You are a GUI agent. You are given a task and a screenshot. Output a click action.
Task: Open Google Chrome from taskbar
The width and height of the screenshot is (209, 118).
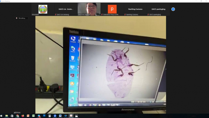17,116
